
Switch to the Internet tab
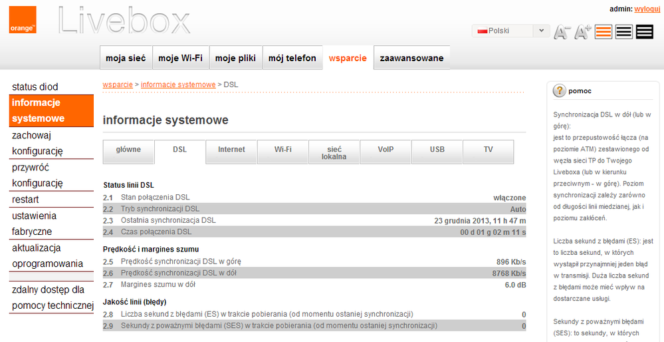[231, 150]
